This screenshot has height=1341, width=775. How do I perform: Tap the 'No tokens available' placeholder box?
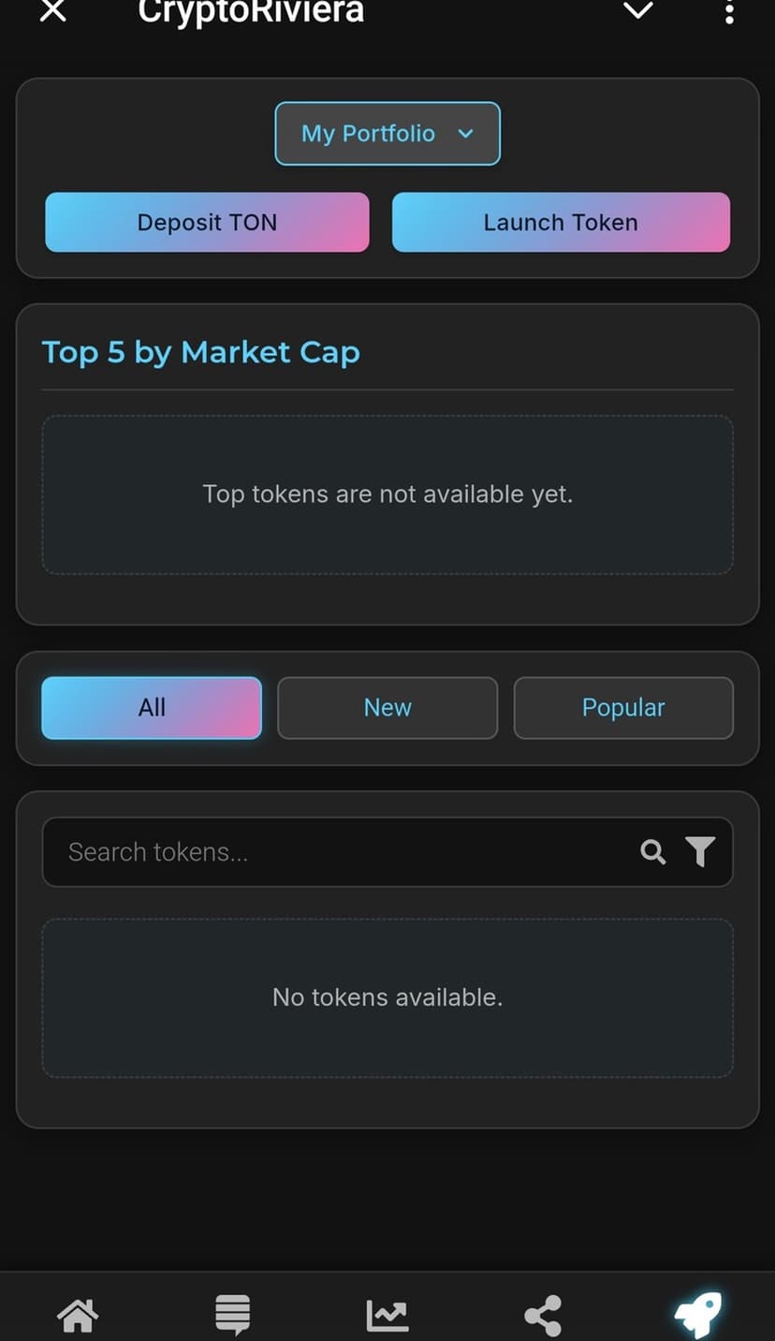point(387,997)
